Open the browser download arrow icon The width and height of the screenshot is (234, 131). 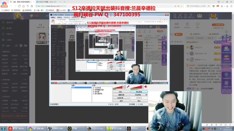[x=227, y=6]
